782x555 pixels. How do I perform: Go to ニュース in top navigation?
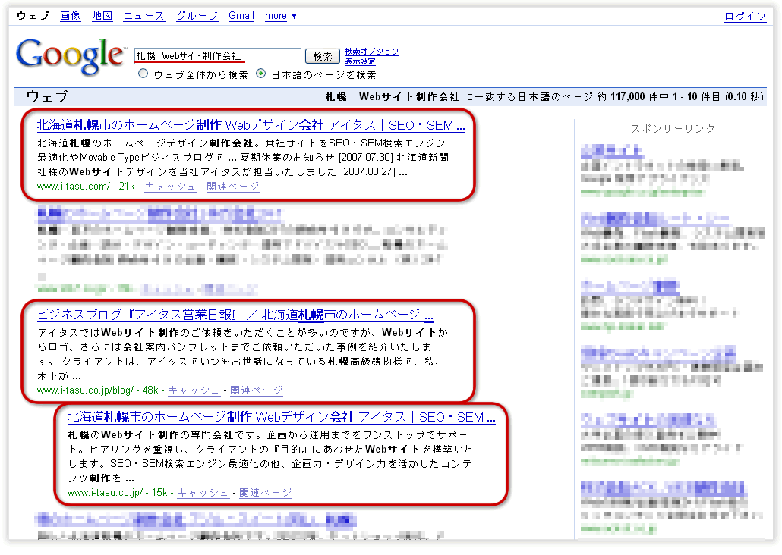143,16
